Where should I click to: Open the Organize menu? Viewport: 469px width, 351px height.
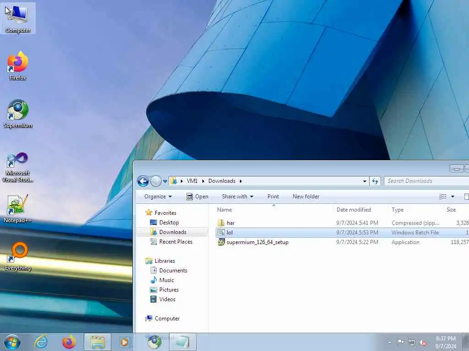[x=158, y=197]
